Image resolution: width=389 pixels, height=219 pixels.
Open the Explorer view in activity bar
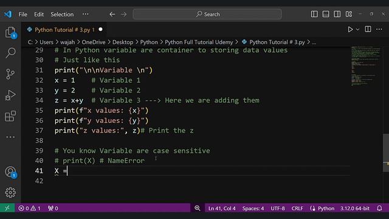[x=10, y=32]
